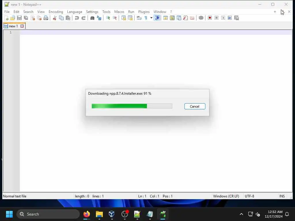Image resolution: width=295 pixels, height=221 pixels.
Task: Click the Save All toolbar icon
Action: (x=26, y=18)
